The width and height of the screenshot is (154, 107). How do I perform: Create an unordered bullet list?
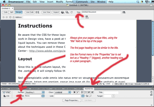(x=82, y=92)
